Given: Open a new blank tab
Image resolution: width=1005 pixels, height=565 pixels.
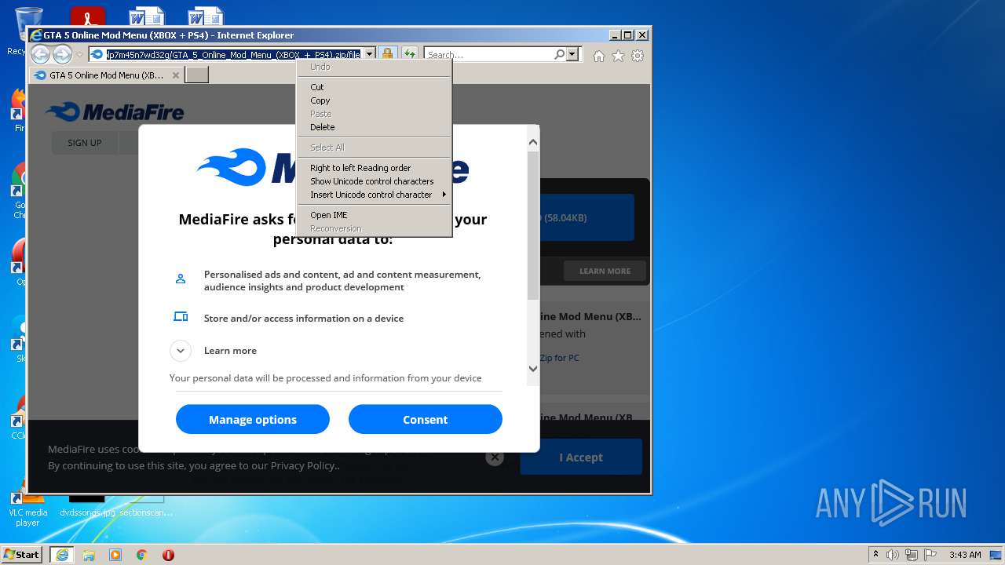Looking at the screenshot, I should (x=196, y=75).
